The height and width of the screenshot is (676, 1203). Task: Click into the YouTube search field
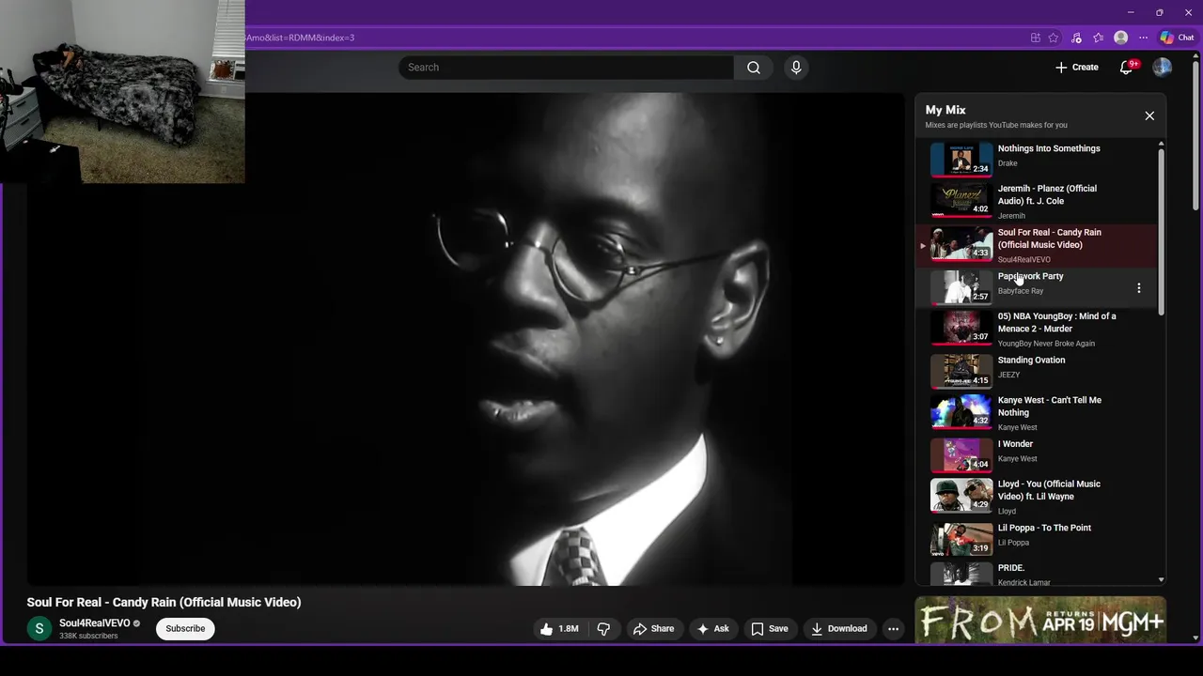pyautogui.click(x=566, y=68)
